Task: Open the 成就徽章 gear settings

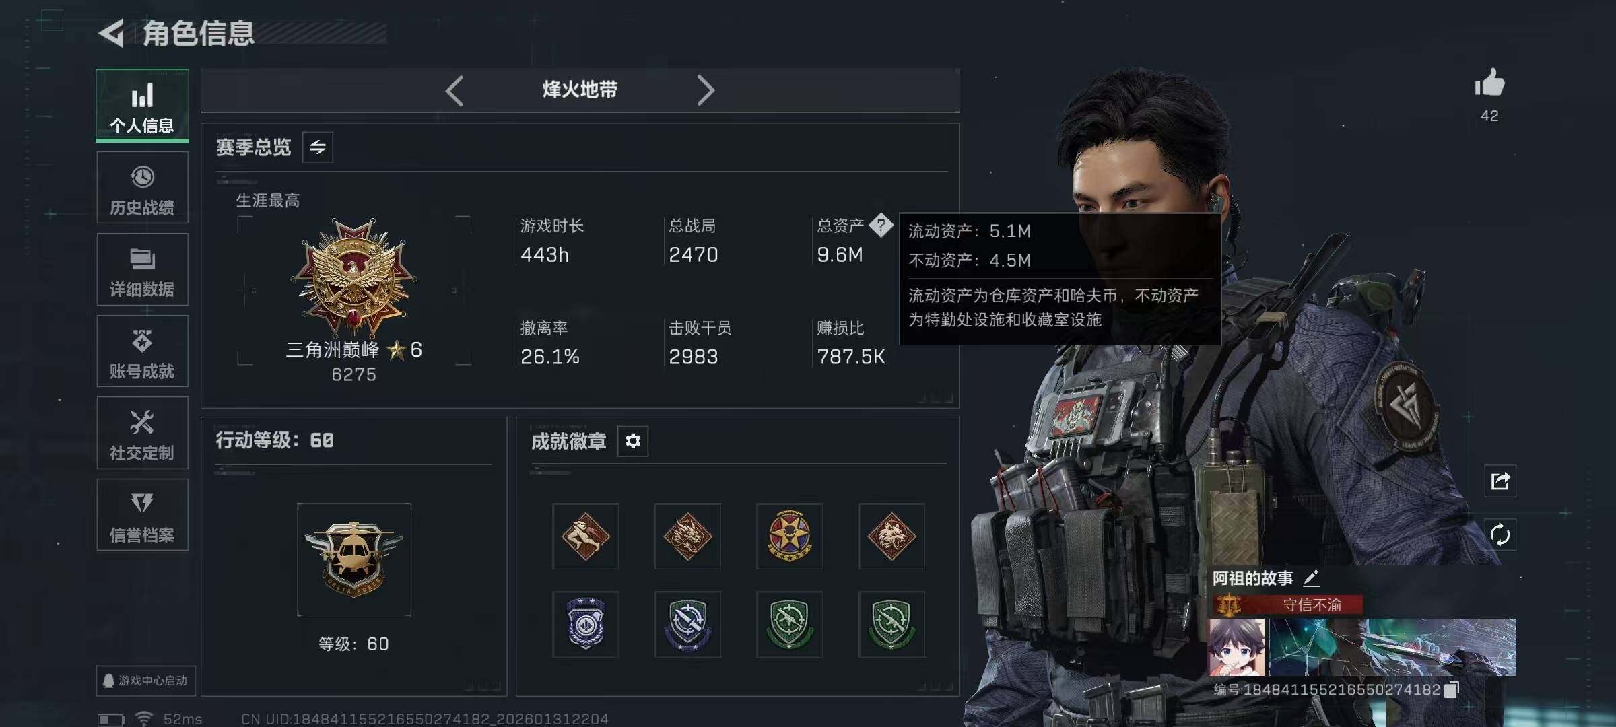Action: (x=633, y=441)
